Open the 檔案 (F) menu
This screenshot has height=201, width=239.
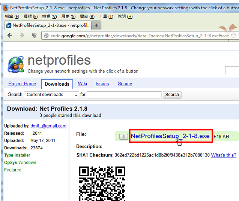tap(12, 16)
